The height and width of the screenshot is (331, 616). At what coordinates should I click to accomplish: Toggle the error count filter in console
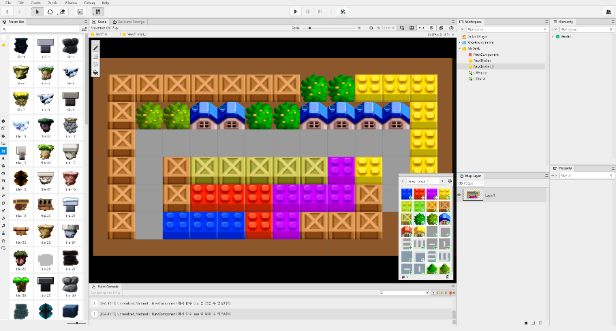click(452, 293)
